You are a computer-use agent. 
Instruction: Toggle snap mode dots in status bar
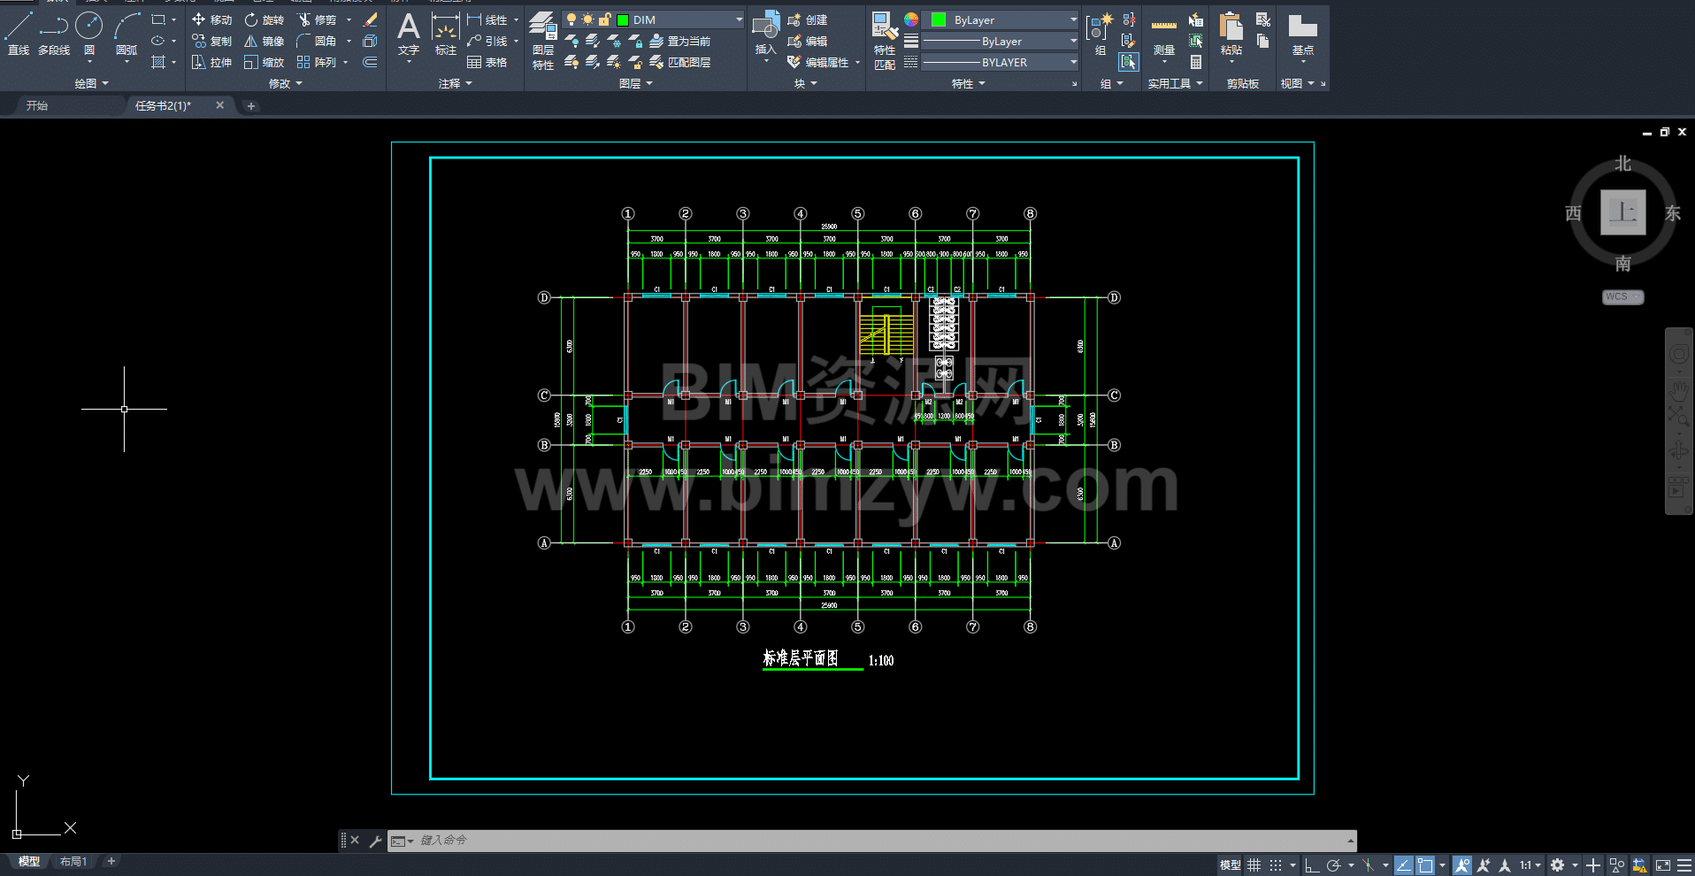coord(1276,865)
